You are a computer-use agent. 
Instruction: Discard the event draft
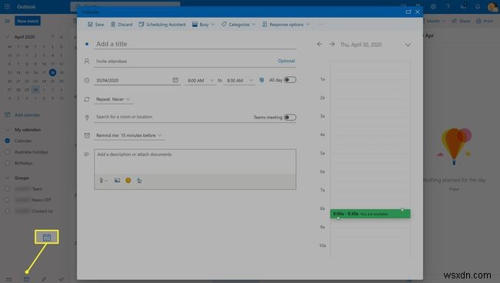pos(122,25)
